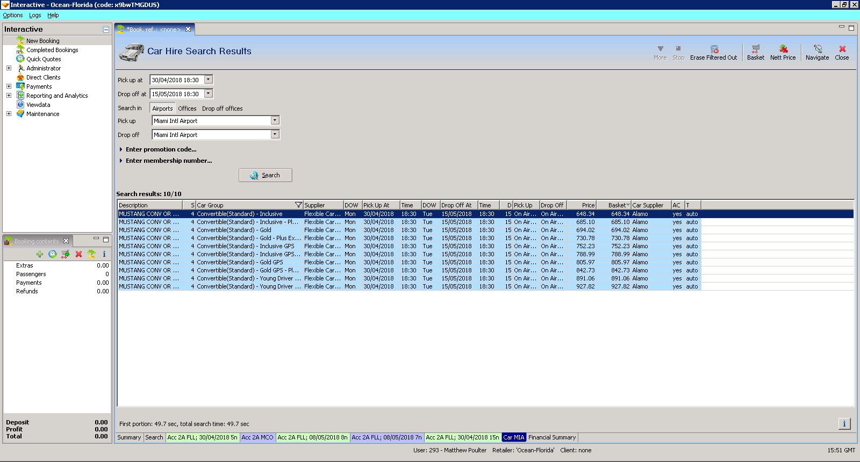Open the Acc 2A FLL; 30/04/2018 15n tab
The width and height of the screenshot is (860, 462).
[462, 437]
